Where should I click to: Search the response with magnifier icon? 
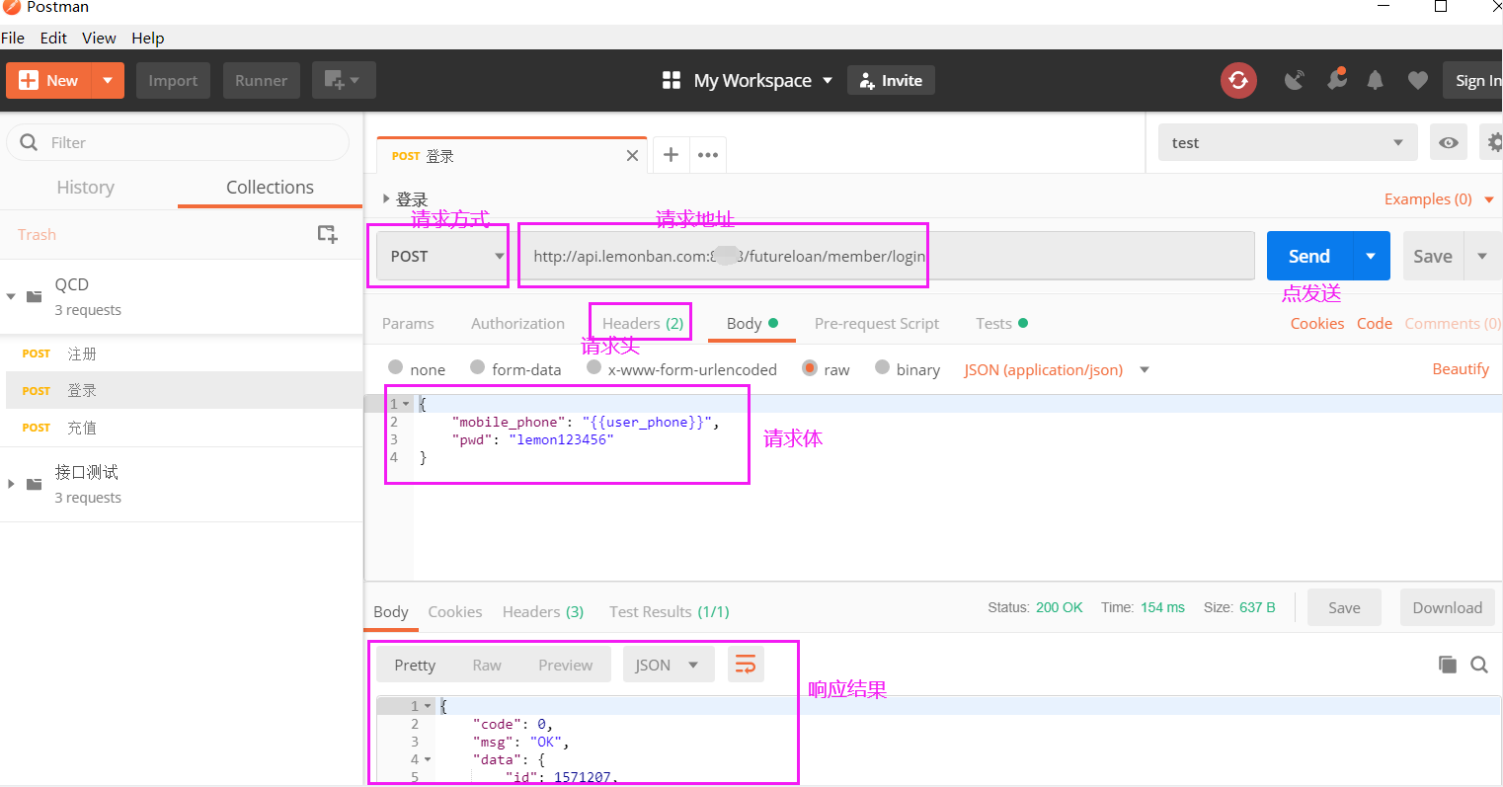(1479, 665)
